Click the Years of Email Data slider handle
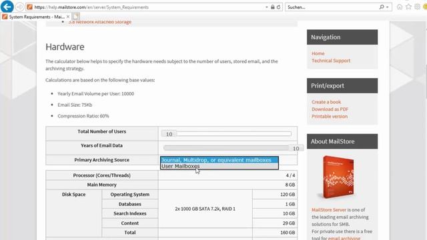The width and height of the screenshot is (427, 240). pyautogui.click(x=296, y=148)
